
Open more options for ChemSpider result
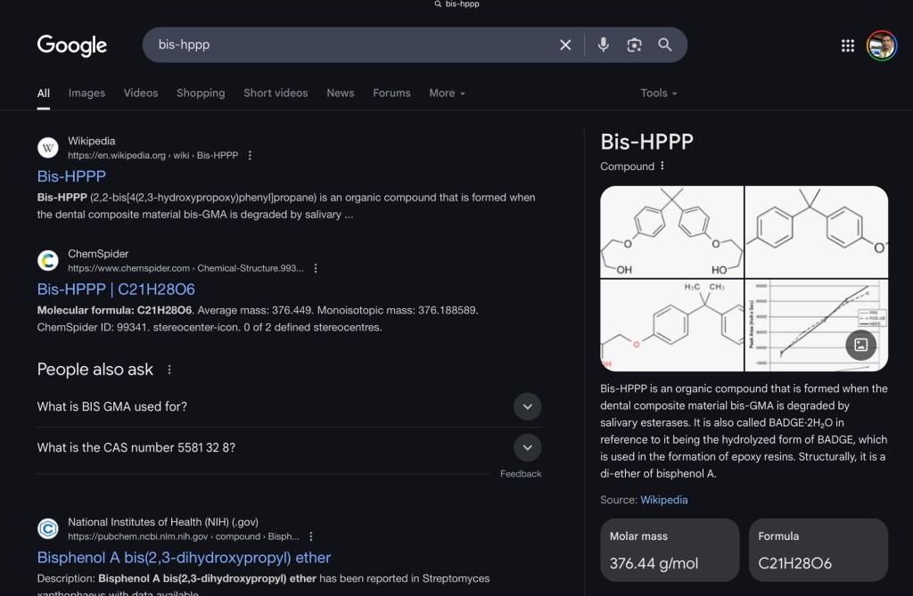tap(316, 268)
